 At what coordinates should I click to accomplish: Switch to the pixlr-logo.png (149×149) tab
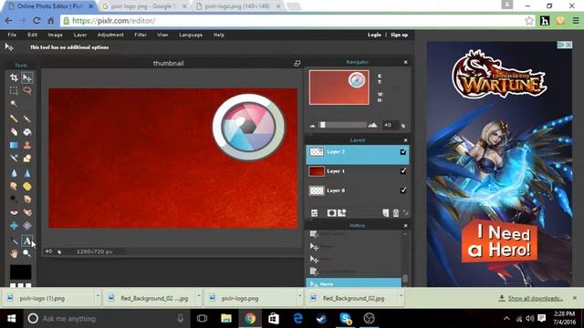(x=238, y=6)
